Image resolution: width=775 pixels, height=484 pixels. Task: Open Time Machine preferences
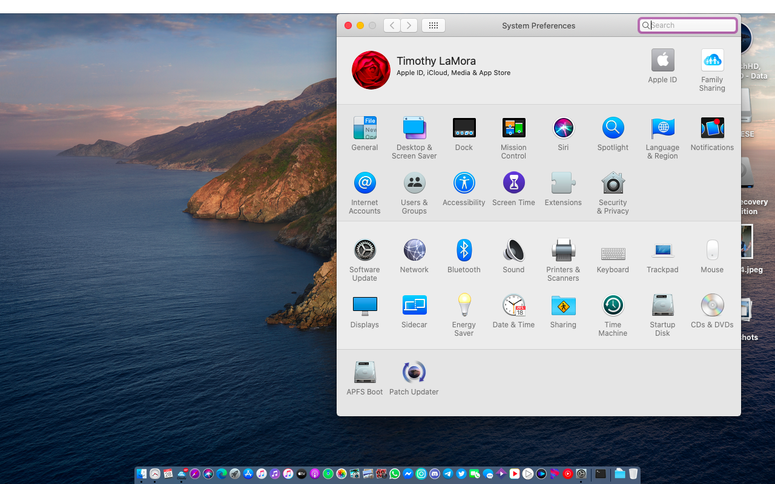[x=613, y=315]
